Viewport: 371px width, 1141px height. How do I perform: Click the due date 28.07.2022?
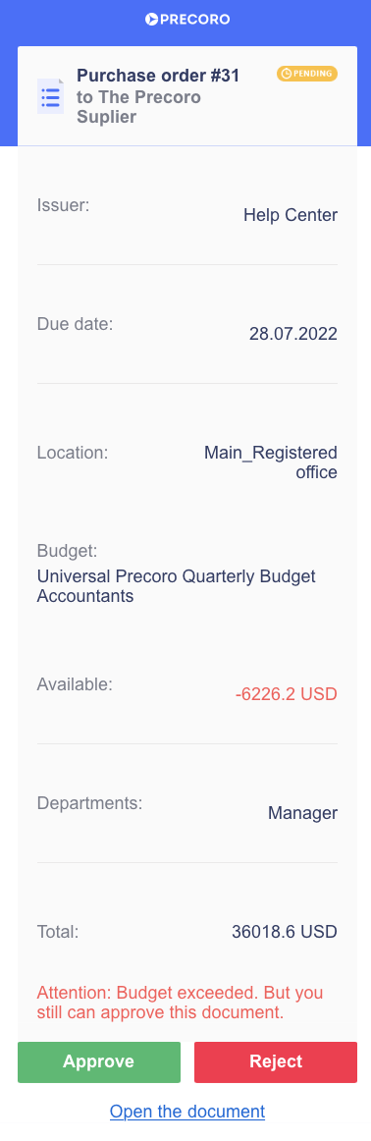click(x=293, y=334)
